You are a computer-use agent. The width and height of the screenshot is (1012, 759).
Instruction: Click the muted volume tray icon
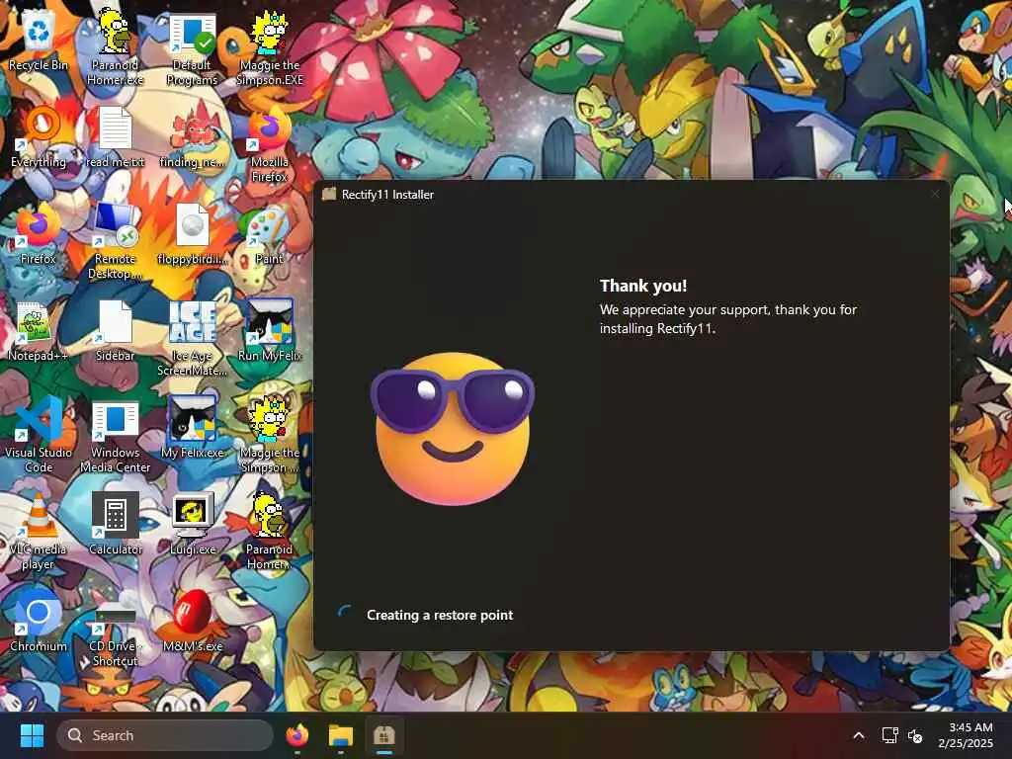pyautogui.click(x=915, y=735)
